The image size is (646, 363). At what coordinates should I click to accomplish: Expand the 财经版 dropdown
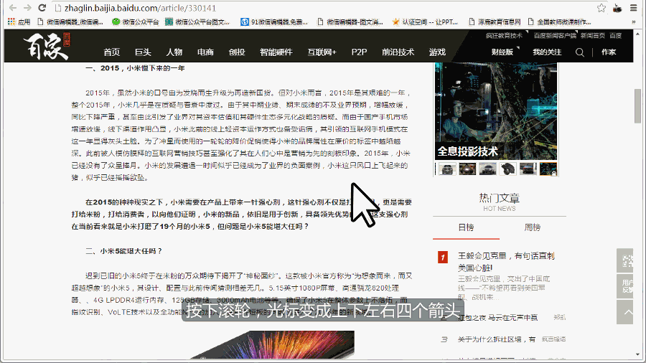[505, 52]
